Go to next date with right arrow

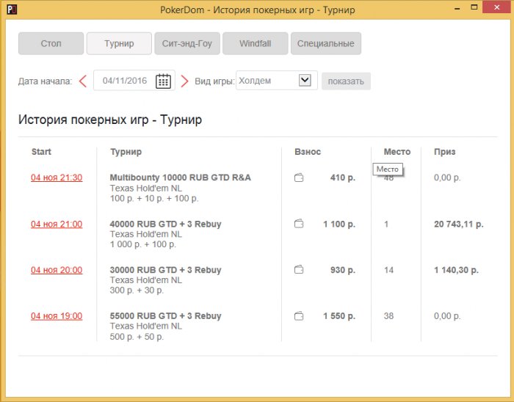185,81
